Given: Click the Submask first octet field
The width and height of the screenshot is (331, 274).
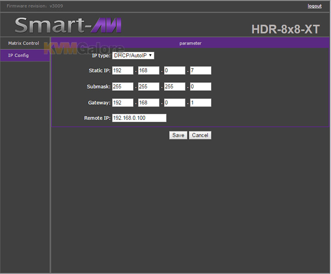Looking at the screenshot, I should pyautogui.click(x=123, y=87).
